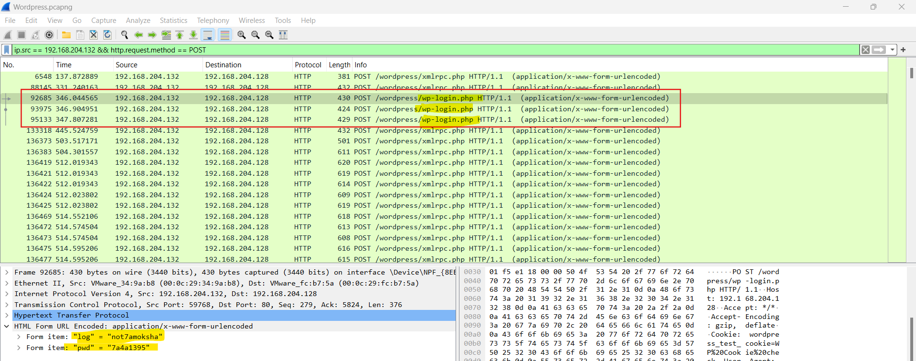The height and width of the screenshot is (361, 916).
Task: Select packet 93975 wp-login.php row
Action: click(x=444, y=109)
